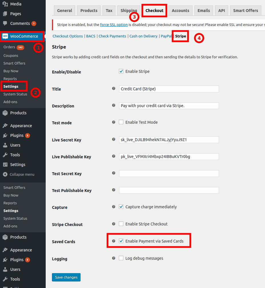Screen dimensions: 265x288
Task: Check the Log debug messages checkbox
Action: tap(121, 258)
